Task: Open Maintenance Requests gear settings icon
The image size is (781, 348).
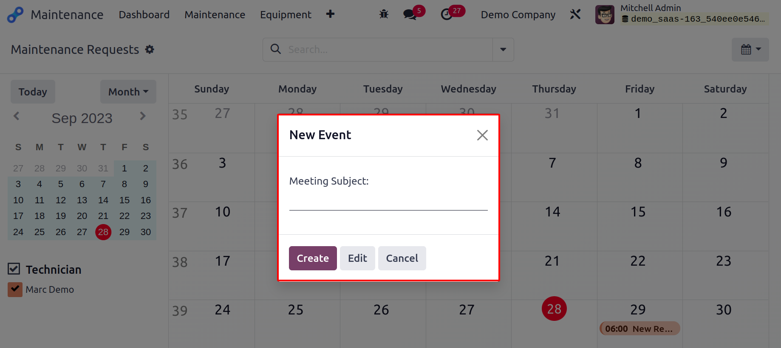Action: [150, 50]
